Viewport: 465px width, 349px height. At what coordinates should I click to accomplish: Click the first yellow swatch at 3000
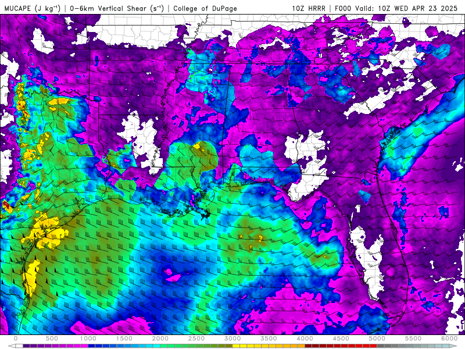236,346
